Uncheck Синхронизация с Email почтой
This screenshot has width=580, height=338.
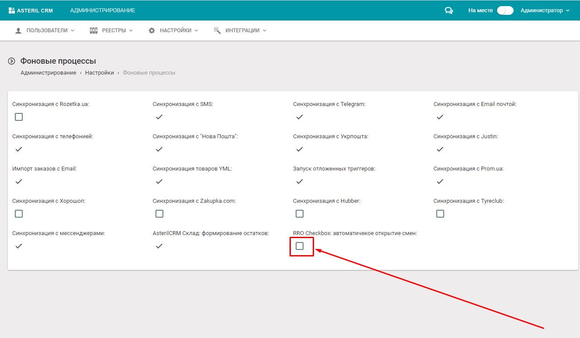coord(440,117)
